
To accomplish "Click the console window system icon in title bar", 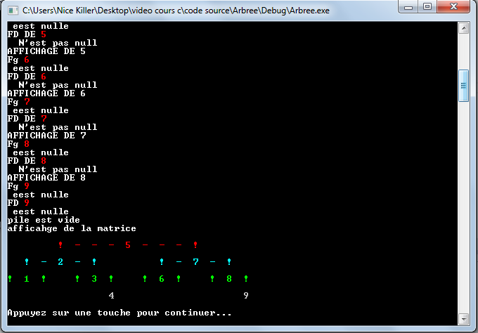I will [13, 11].
